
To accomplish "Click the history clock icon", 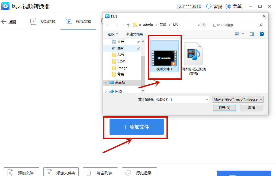I will (x=128, y=173).
